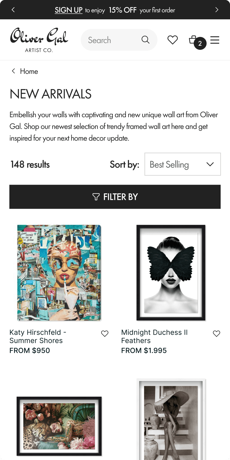Click the back chevron next to Home
Viewport: 230px width, 460px height.
[13, 71]
